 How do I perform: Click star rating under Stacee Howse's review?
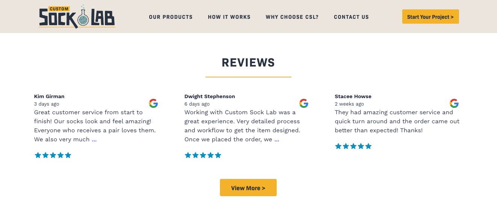point(353,146)
